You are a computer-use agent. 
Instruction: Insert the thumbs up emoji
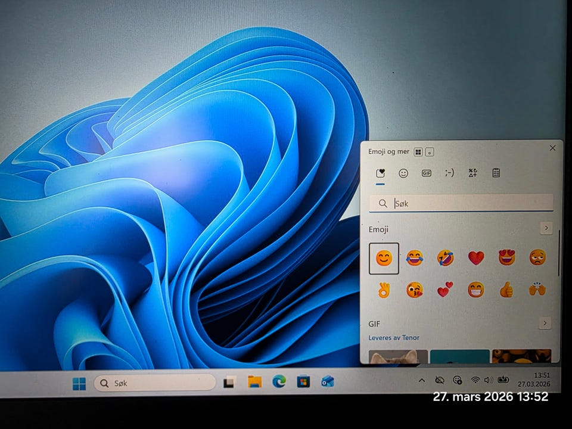tap(506, 290)
